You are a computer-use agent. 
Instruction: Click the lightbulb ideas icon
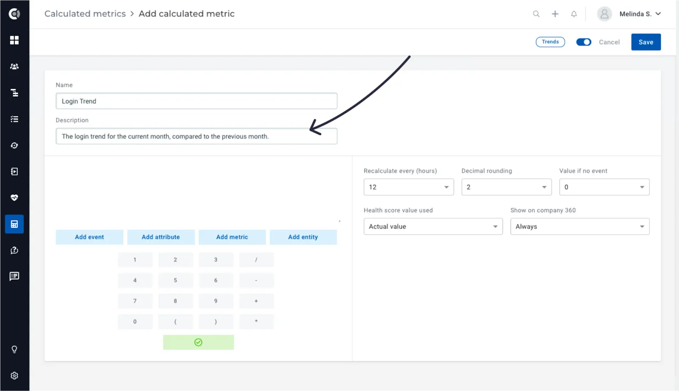click(14, 349)
